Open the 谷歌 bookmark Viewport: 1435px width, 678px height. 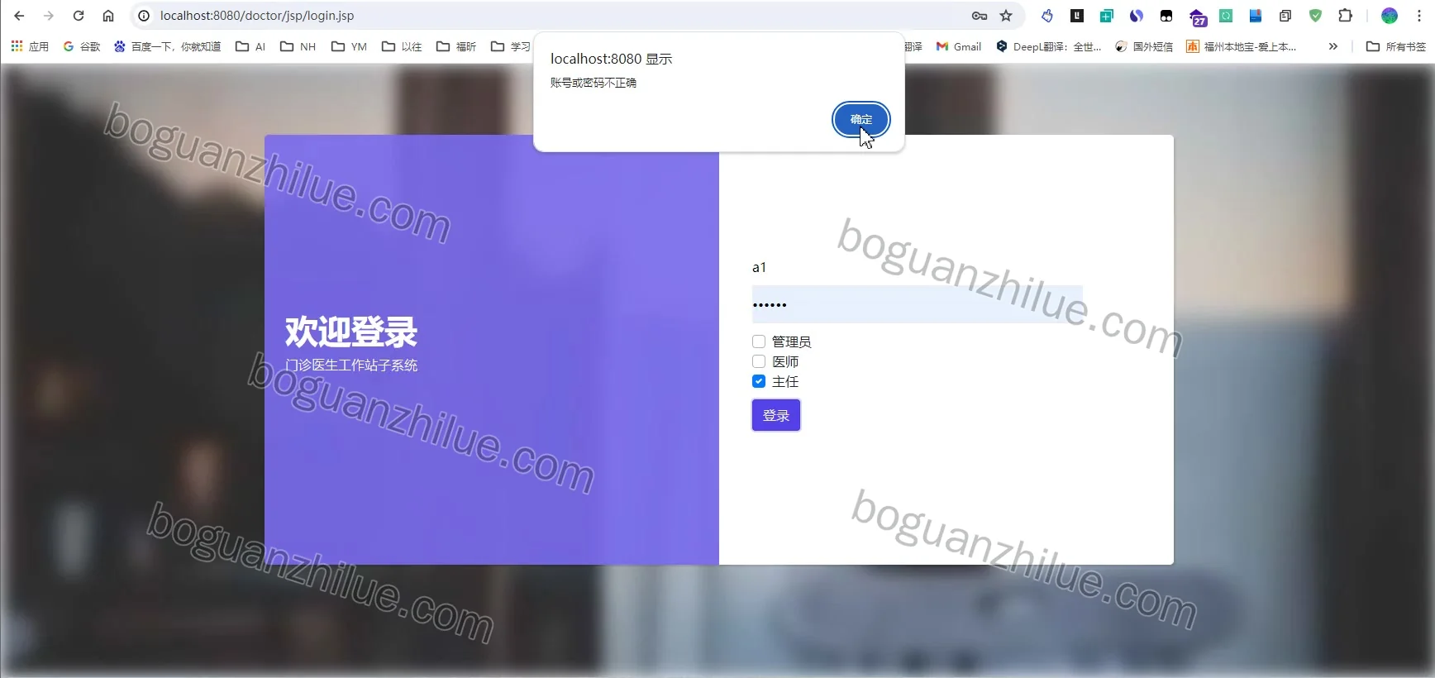(82, 46)
